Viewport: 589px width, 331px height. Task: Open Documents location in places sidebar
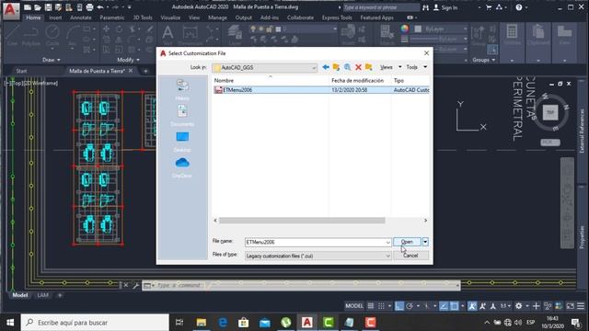tap(182, 116)
